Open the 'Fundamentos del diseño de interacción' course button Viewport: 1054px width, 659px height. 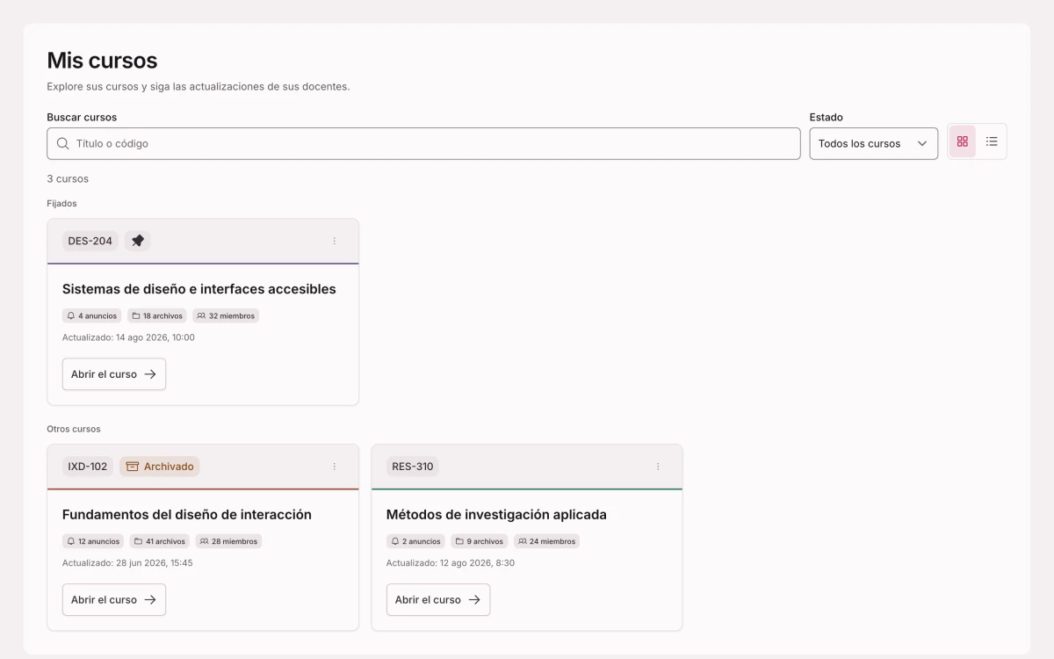[x=114, y=600]
